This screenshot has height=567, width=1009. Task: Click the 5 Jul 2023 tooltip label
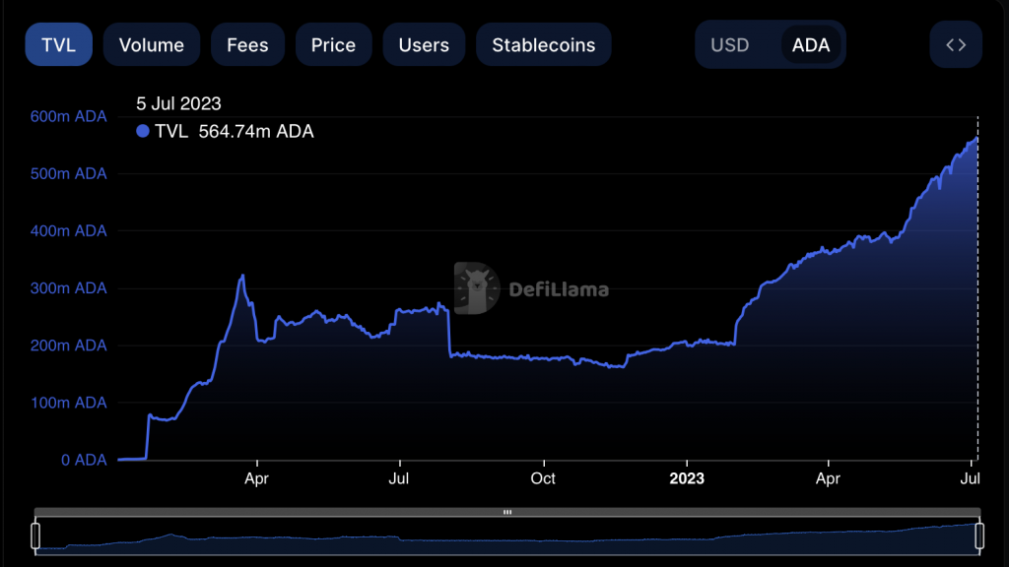click(178, 103)
